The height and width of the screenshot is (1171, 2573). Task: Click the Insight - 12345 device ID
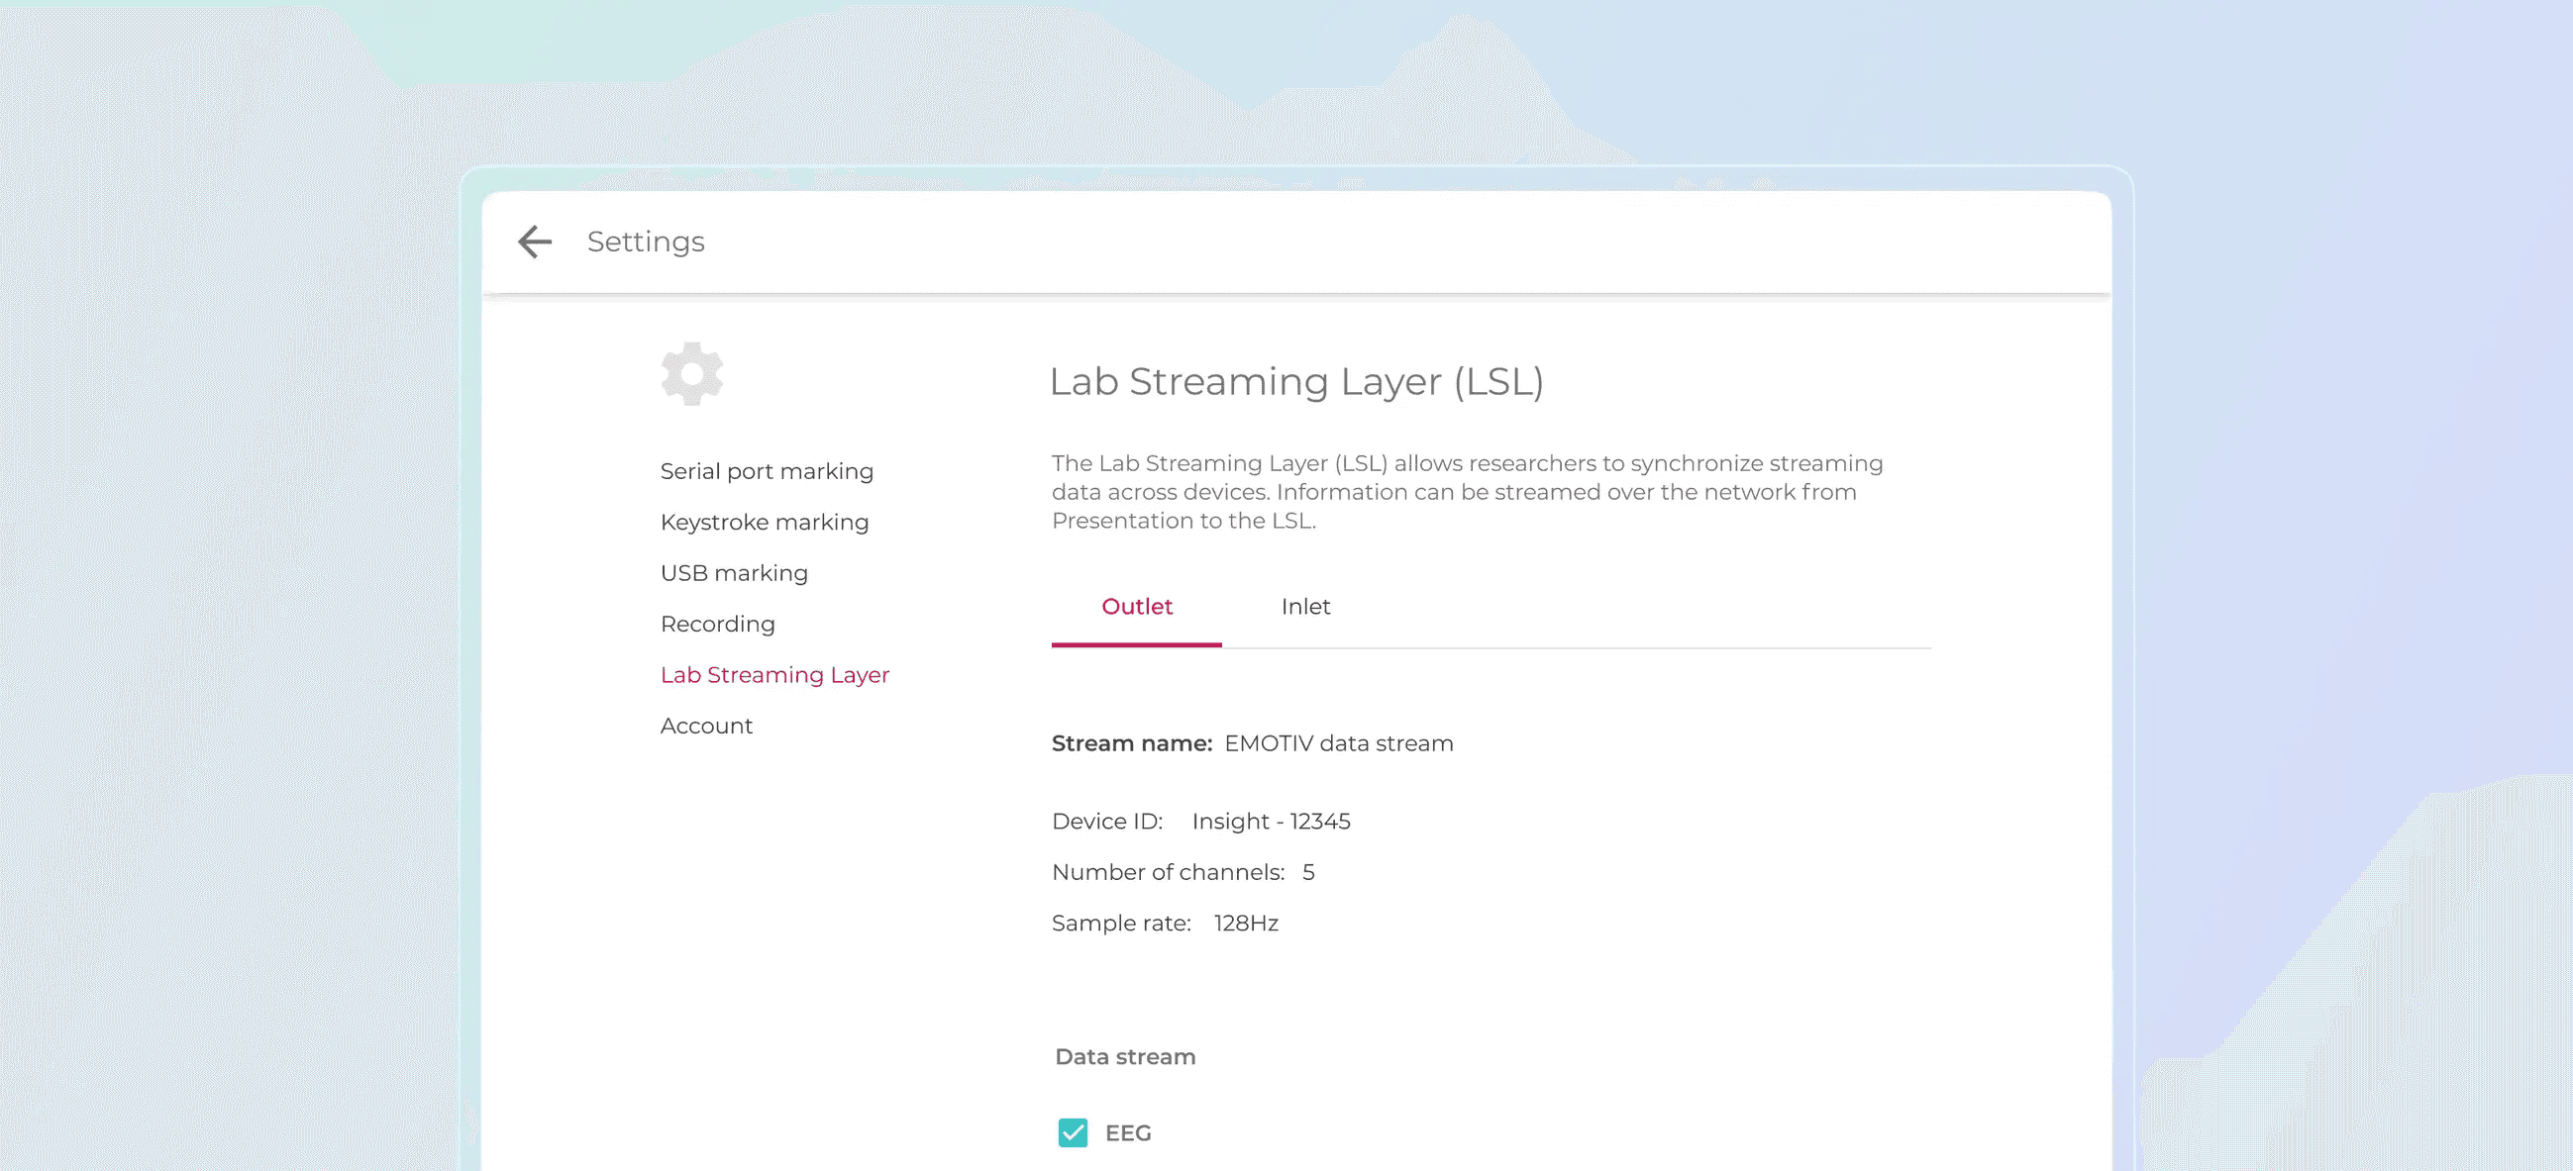coord(1270,822)
